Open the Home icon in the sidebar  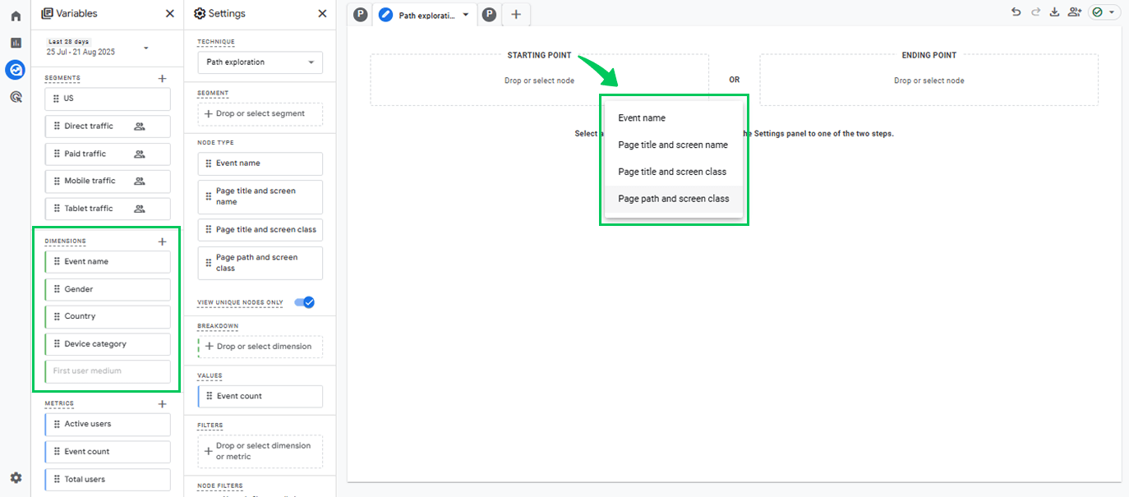click(16, 16)
